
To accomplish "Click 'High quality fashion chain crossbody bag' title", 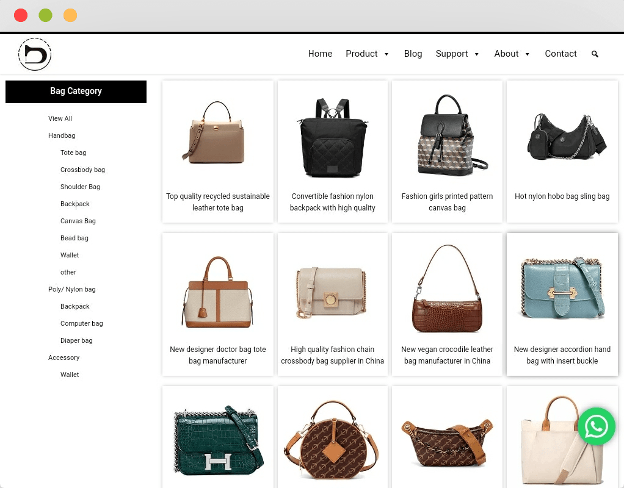I will (332, 355).
